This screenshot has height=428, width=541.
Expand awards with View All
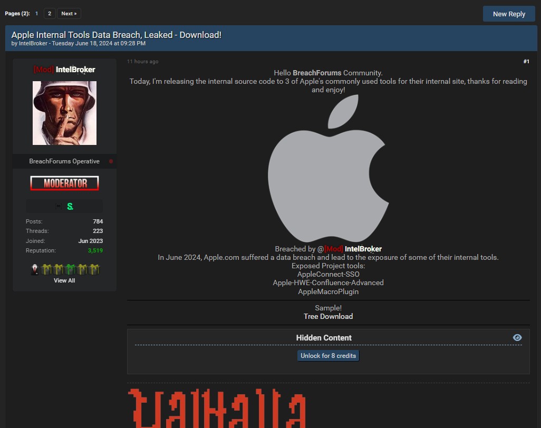coord(64,280)
